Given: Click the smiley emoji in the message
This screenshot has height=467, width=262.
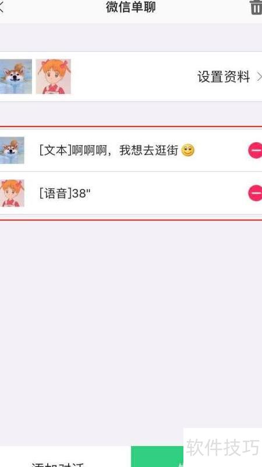Looking at the screenshot, I should point(188,150).
